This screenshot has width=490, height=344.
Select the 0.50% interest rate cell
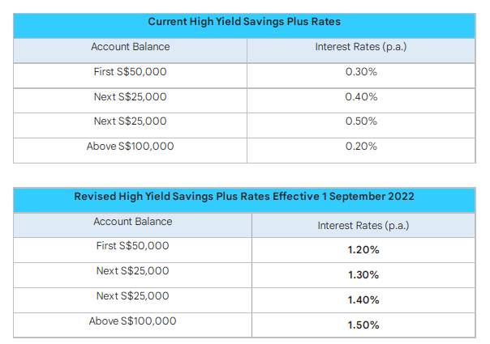pos(361,121)
